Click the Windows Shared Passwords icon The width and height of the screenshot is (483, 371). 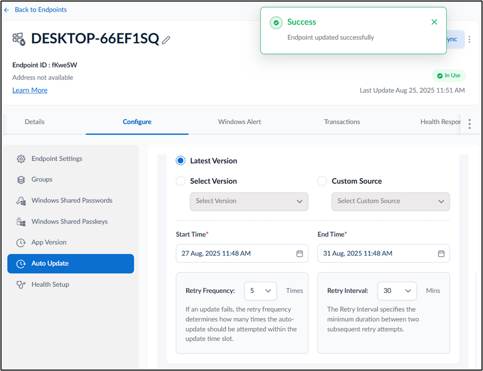(21, 201)
